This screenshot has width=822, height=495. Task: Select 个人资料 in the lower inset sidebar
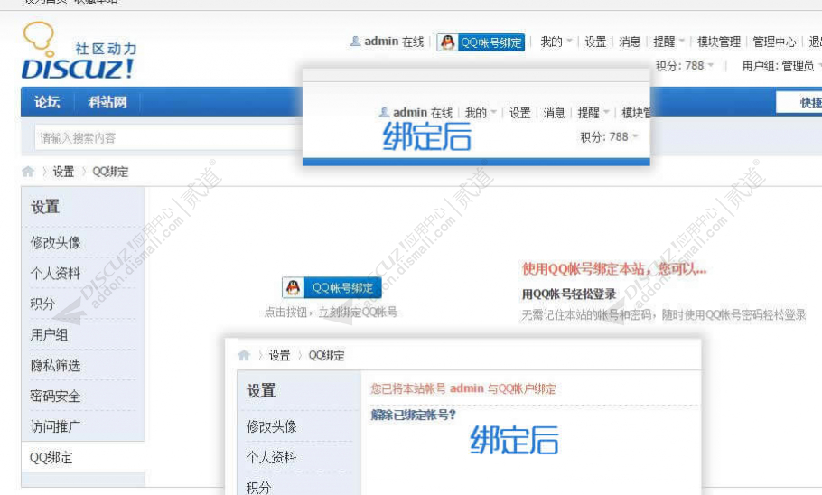(272, 457)
